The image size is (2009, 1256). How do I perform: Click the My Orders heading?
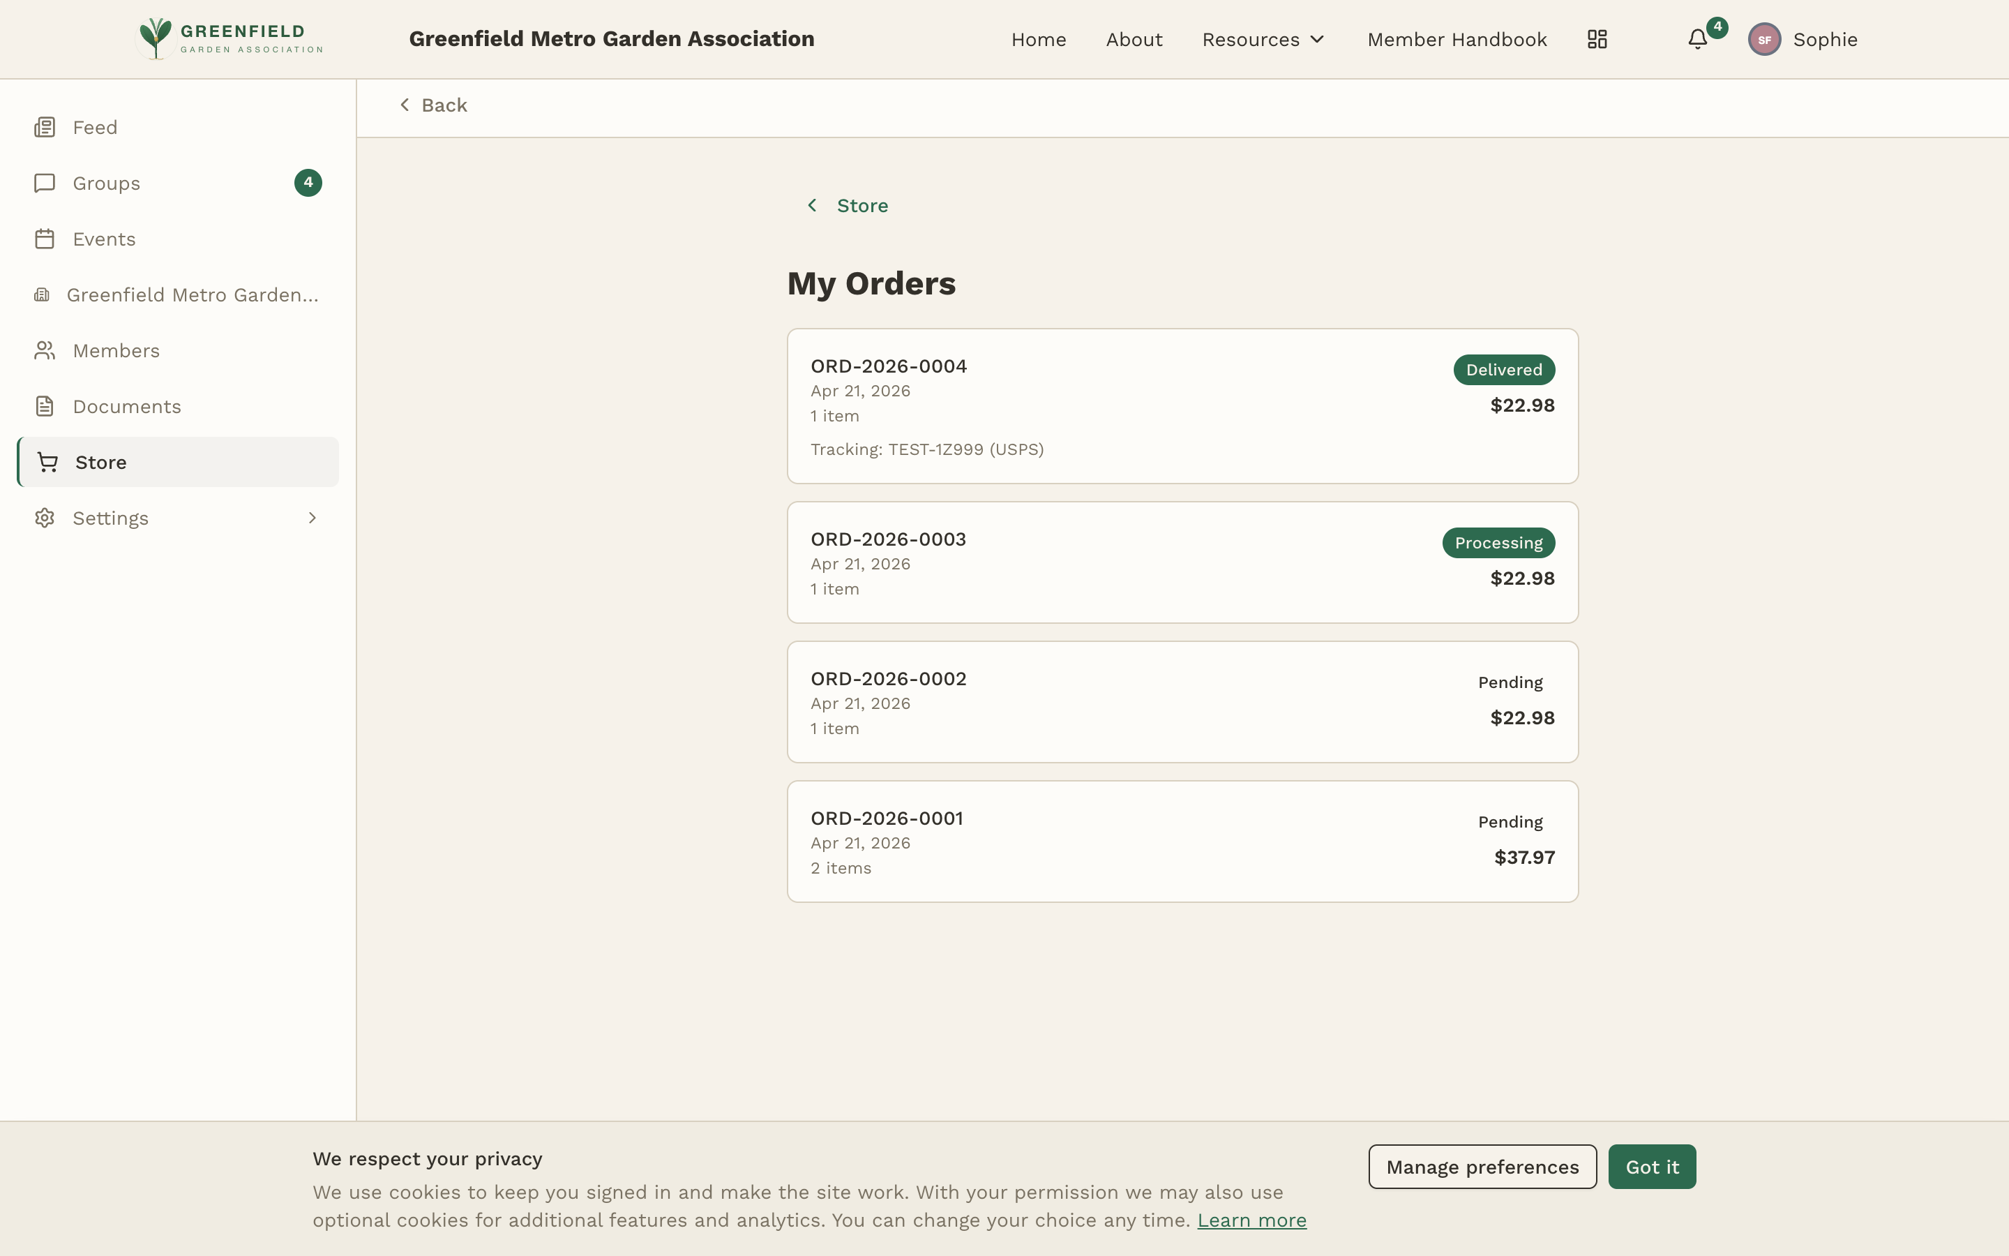coord(871,283)
